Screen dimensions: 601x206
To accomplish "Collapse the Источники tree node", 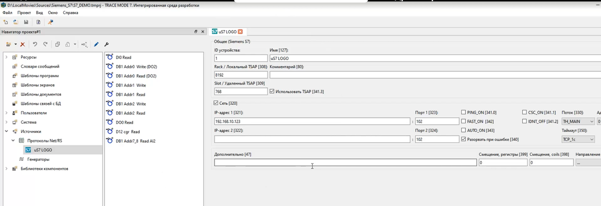I will pyautogui.click(x=7, y=131).
